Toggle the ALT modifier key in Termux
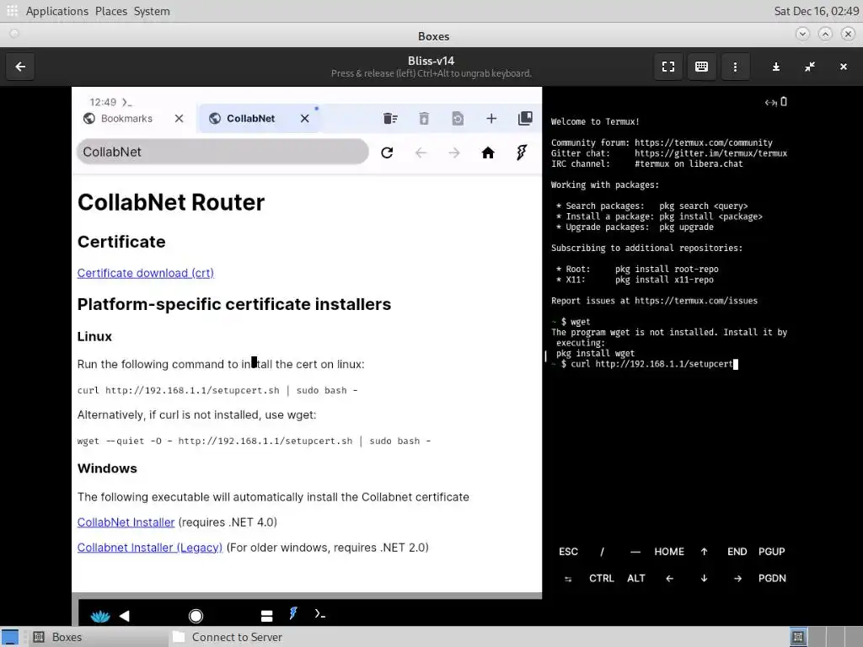This screenshot has height=647, width=863. pos(635,579)
